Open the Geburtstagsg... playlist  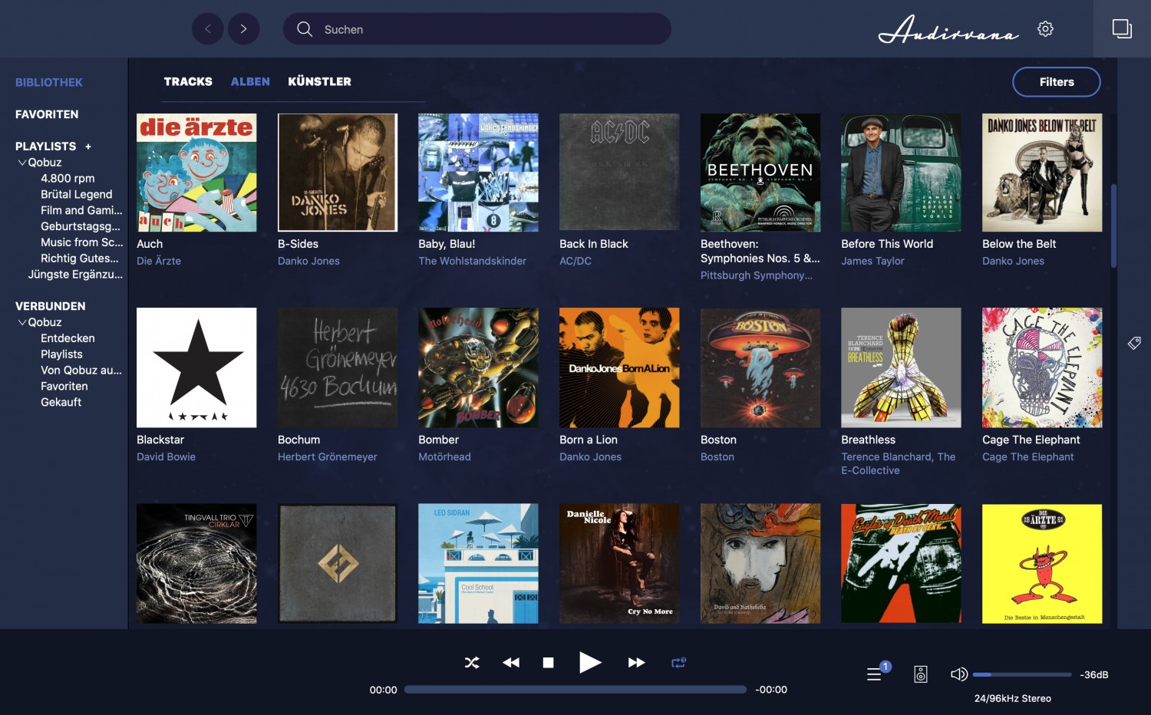click(81, 226)
